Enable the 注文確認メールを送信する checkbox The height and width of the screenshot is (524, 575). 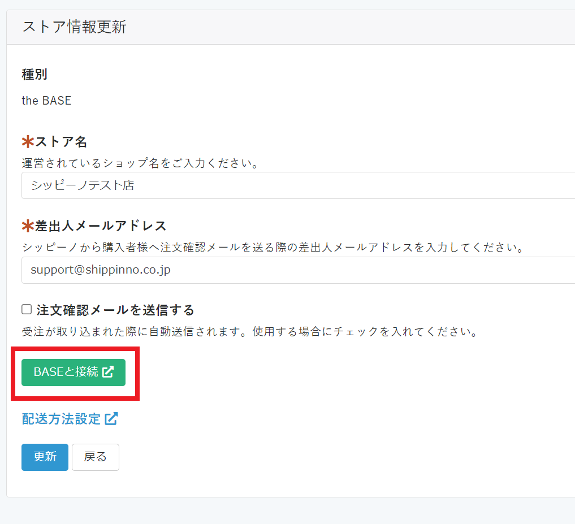coord(27,309)
